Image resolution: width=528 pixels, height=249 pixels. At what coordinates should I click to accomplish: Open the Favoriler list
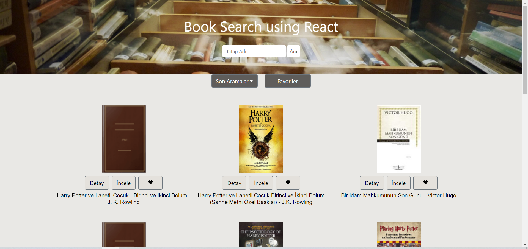pyautogui.click(x=287, y=81)
